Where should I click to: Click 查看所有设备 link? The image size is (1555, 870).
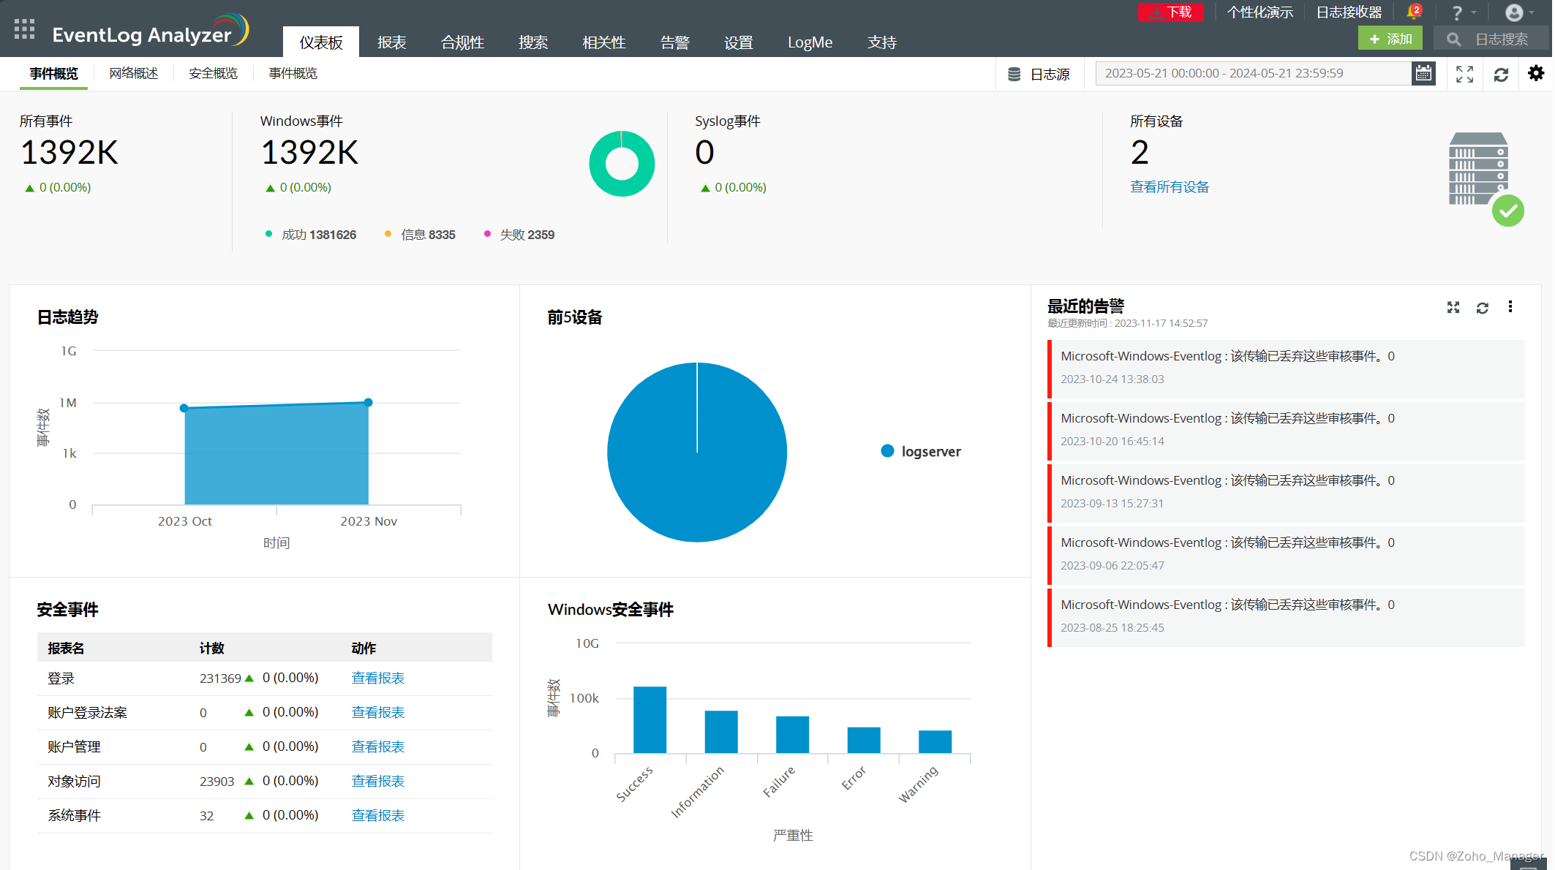[x=1167, y=187]
